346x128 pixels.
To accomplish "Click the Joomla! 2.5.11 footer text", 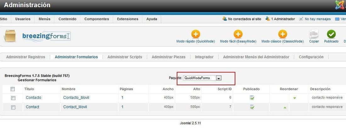I will (x=190, y=123).
